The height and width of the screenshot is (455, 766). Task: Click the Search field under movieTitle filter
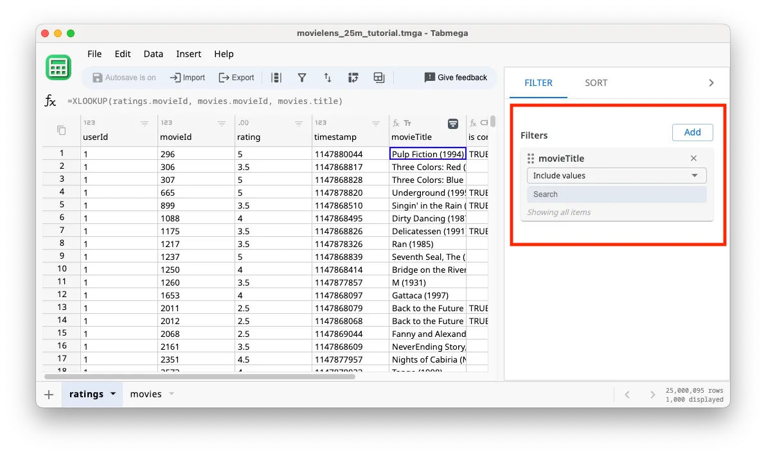(616, 194)
